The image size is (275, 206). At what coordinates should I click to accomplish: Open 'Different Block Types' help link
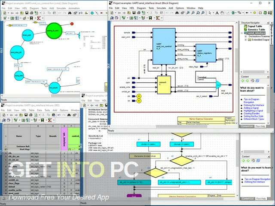click(x=254, y=119)
